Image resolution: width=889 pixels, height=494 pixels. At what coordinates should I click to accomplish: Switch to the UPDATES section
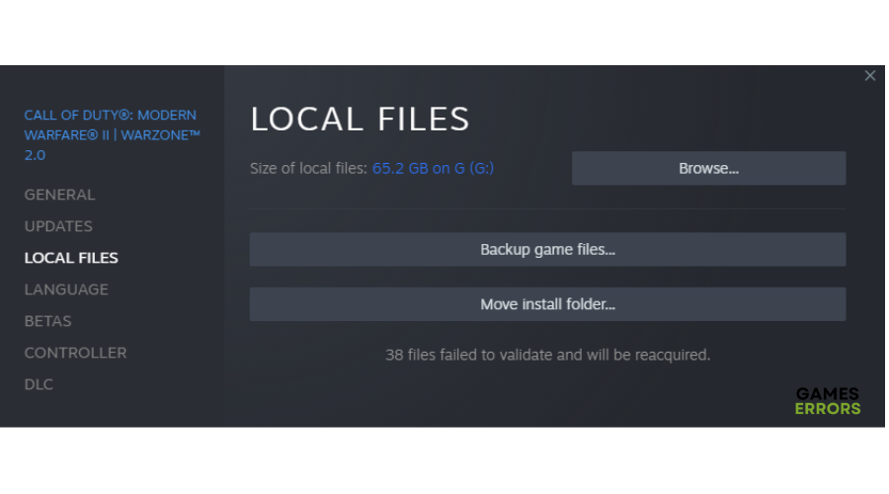click(58, 226)
